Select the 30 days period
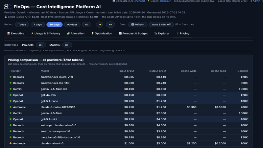 coord(55,24)
